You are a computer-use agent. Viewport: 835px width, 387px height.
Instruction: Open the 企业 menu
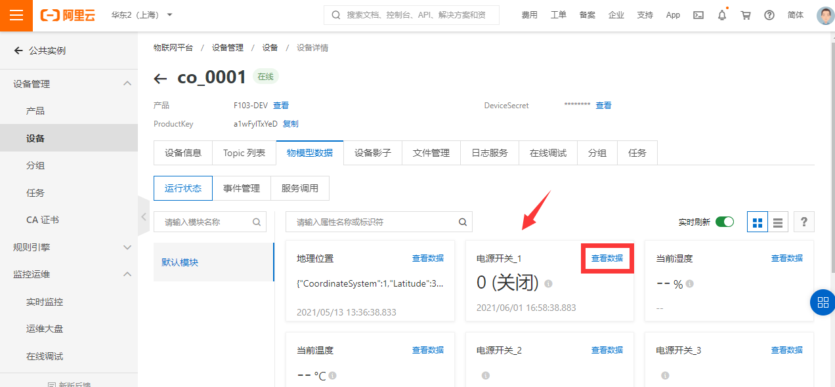tap(616, 15)
